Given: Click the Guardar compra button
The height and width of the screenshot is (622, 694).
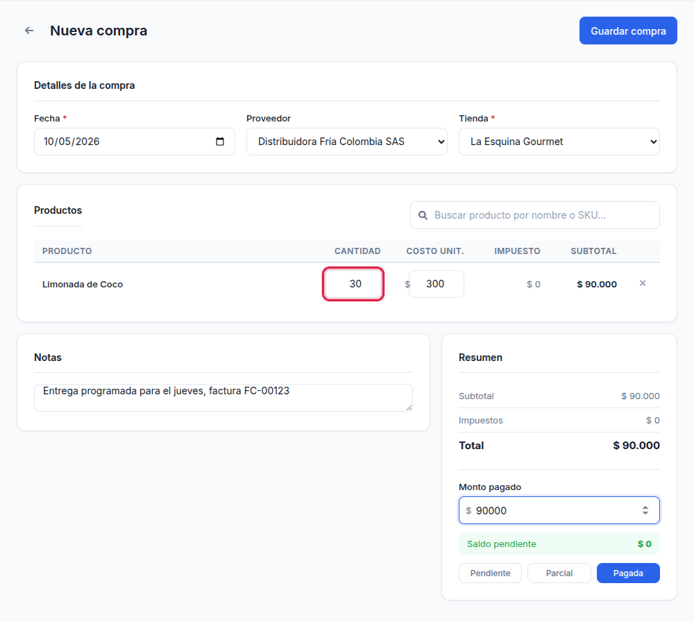Looking at the screenshot, I should click(x=628, y=31).
